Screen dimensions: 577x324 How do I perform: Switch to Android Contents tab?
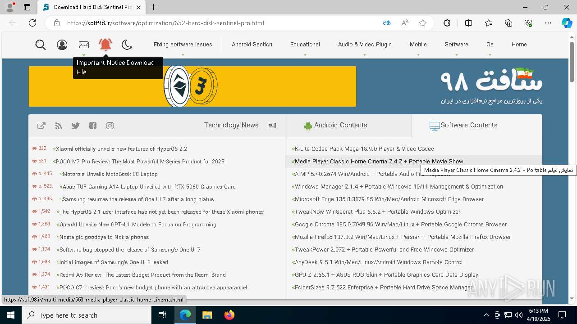click(x=348, y=126)
